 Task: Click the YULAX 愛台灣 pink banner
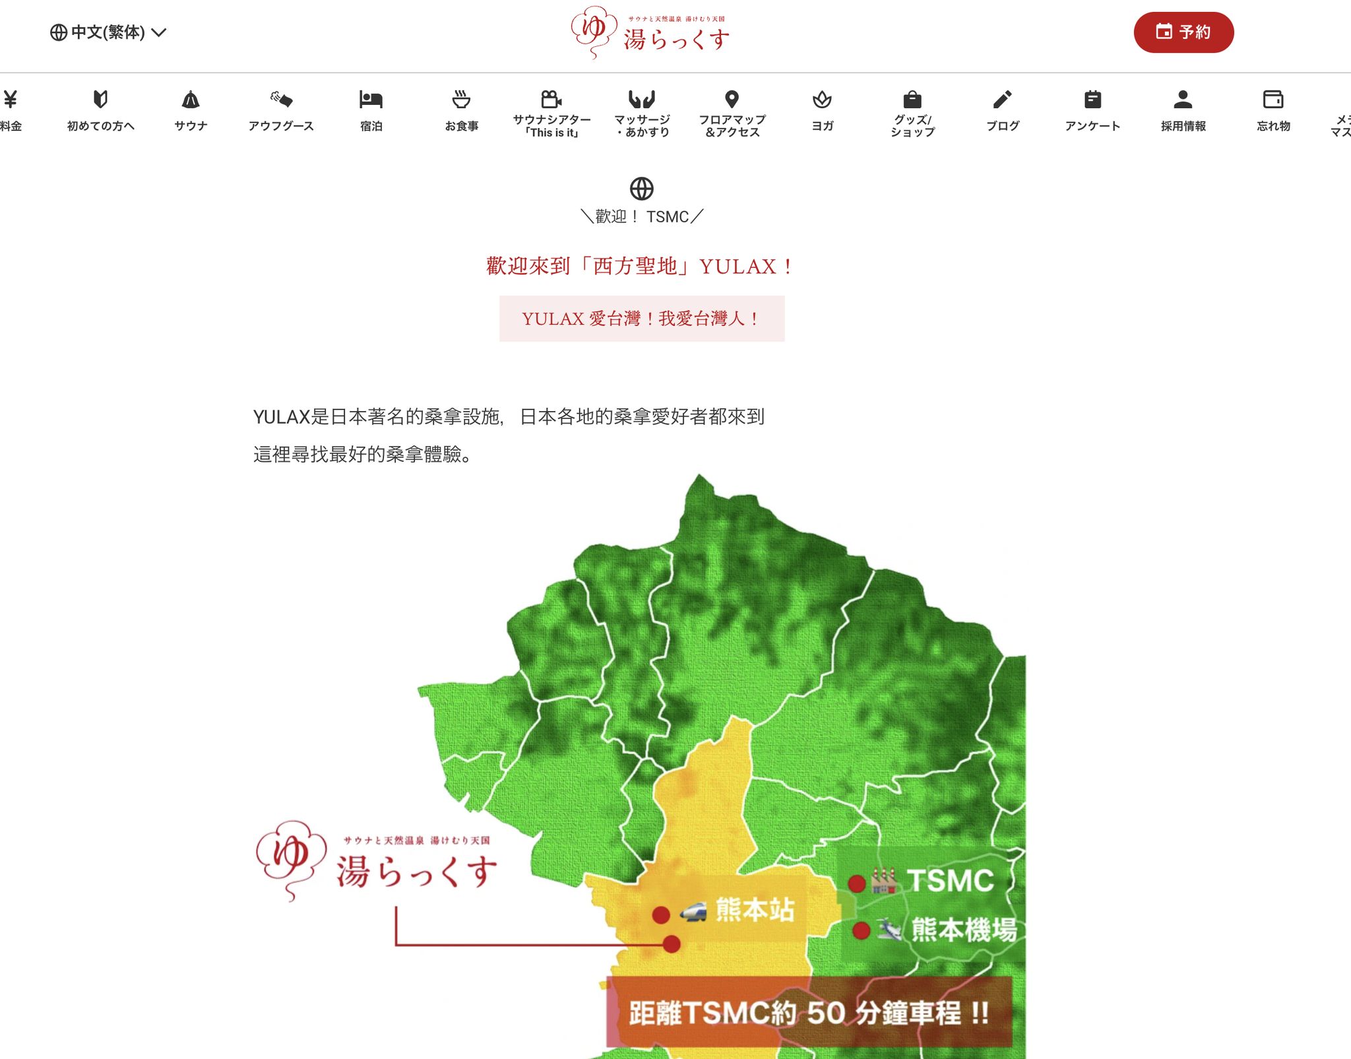coord(641,319)
